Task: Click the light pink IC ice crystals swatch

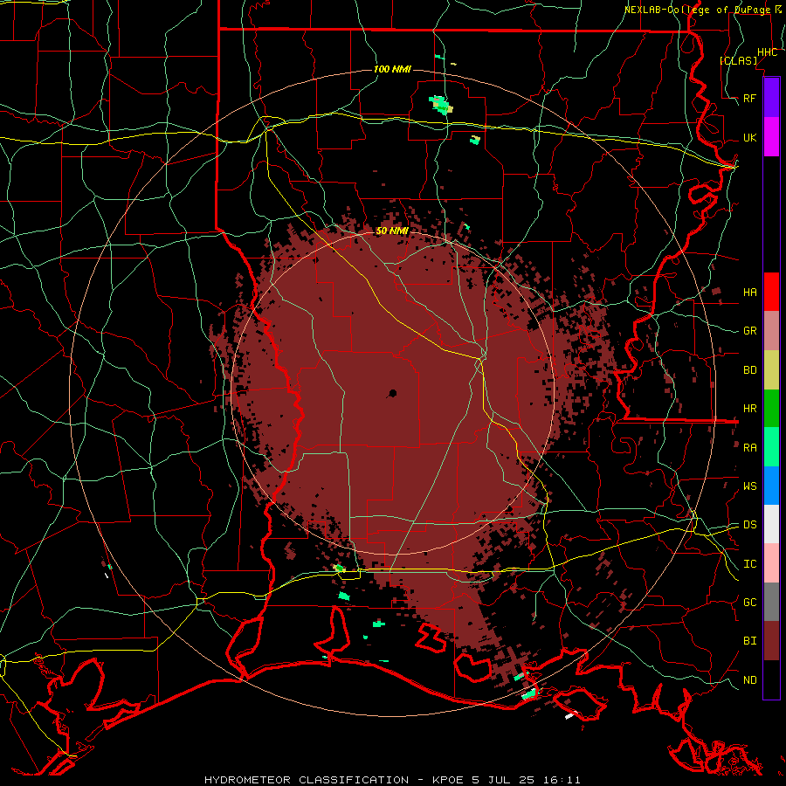Action: point(771,563)
